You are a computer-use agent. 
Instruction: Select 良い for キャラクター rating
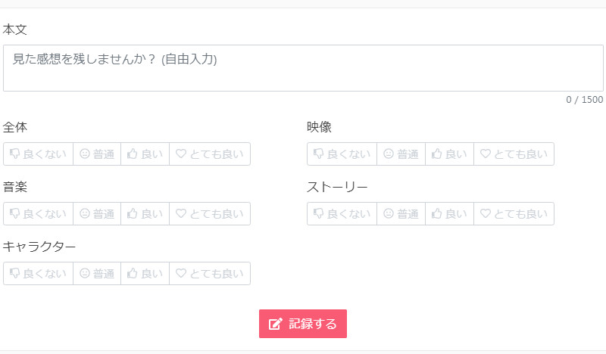(x=145, y=274)
